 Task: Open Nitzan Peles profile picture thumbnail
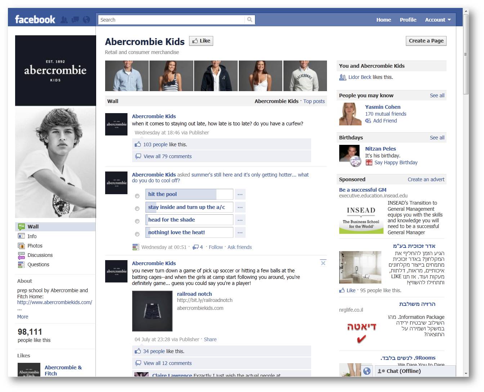pyautogui.click(x=350, y=156)
